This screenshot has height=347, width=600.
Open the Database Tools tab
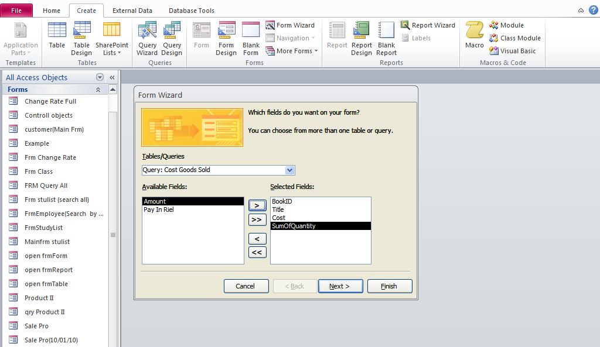pos(192,11)
